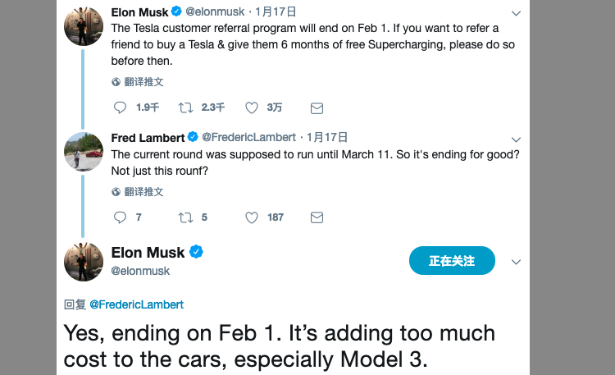The height and width of the screenshot is (375, 615).
Task: Share Fred Lambert's tweet via envelope icon
Action: tap(317, 217)
